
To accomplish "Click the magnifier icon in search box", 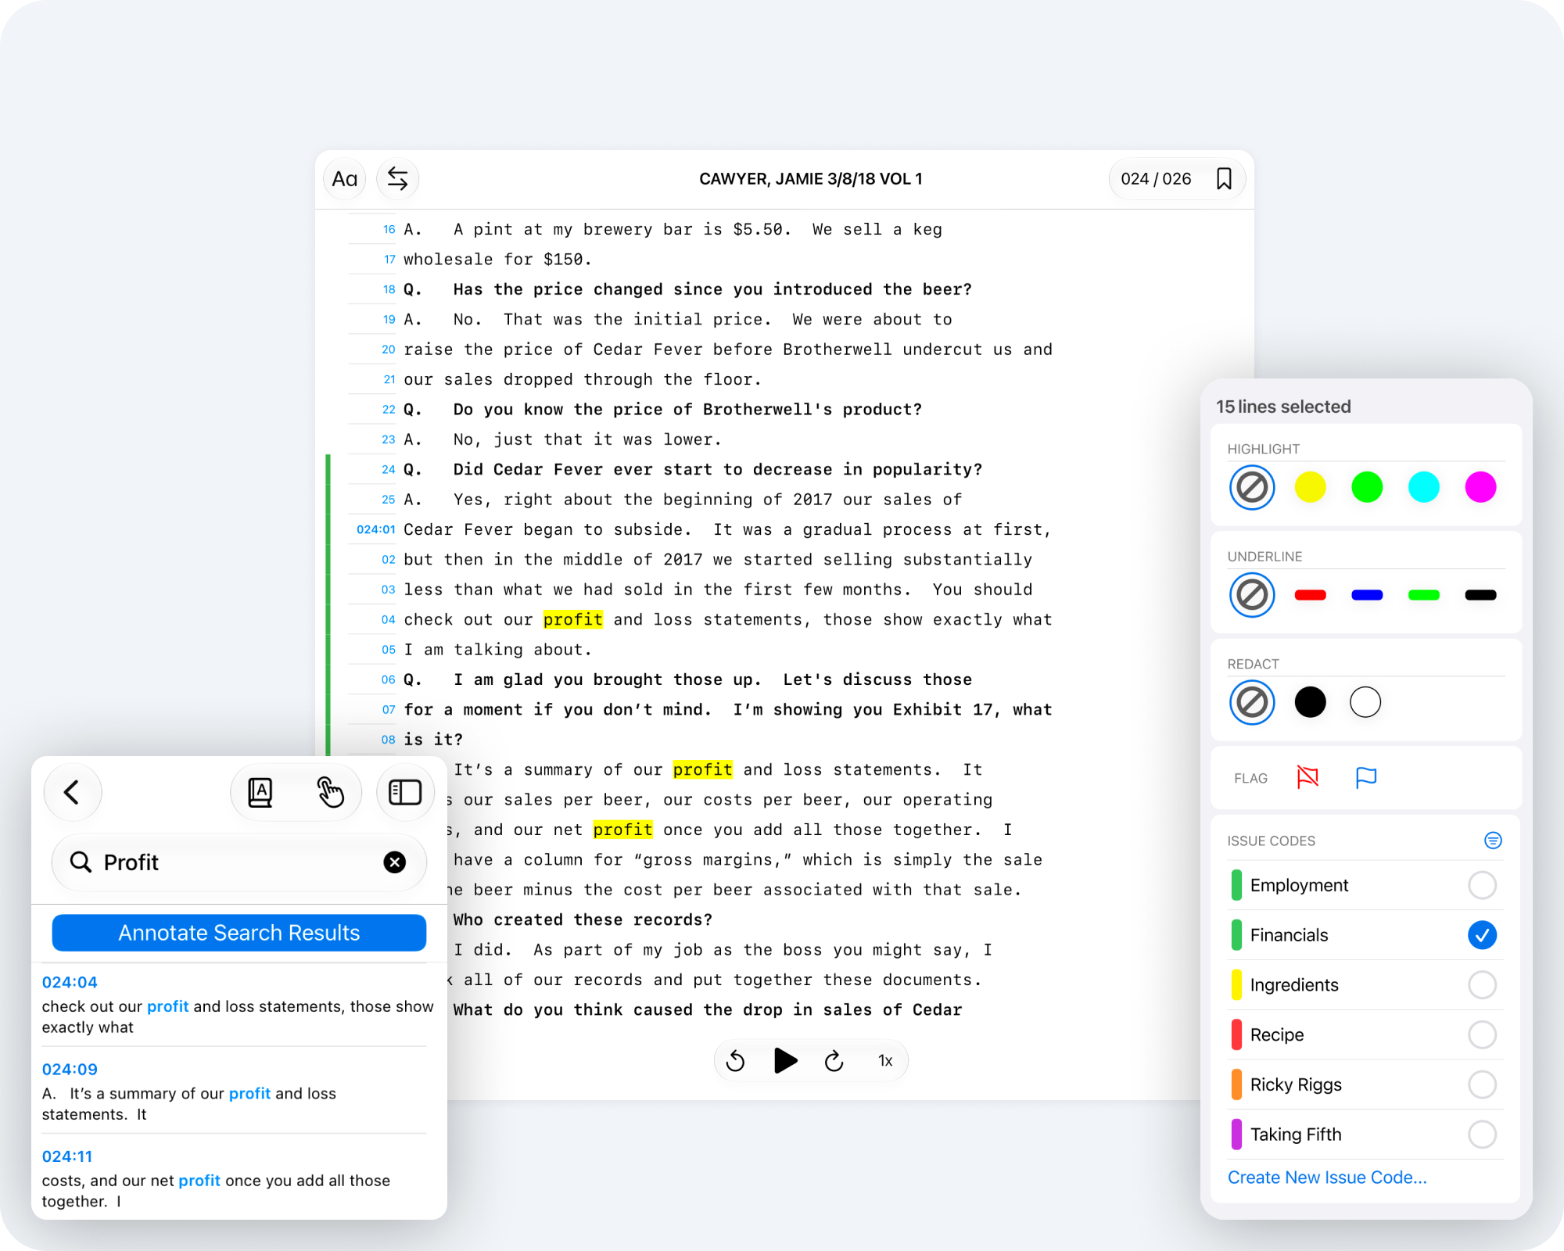I will [81, 862].
